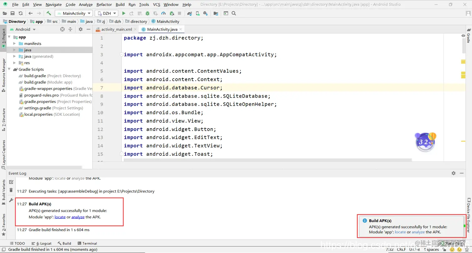Open the Build menu
The image size is (472, 253).
[x=120, y=5]
